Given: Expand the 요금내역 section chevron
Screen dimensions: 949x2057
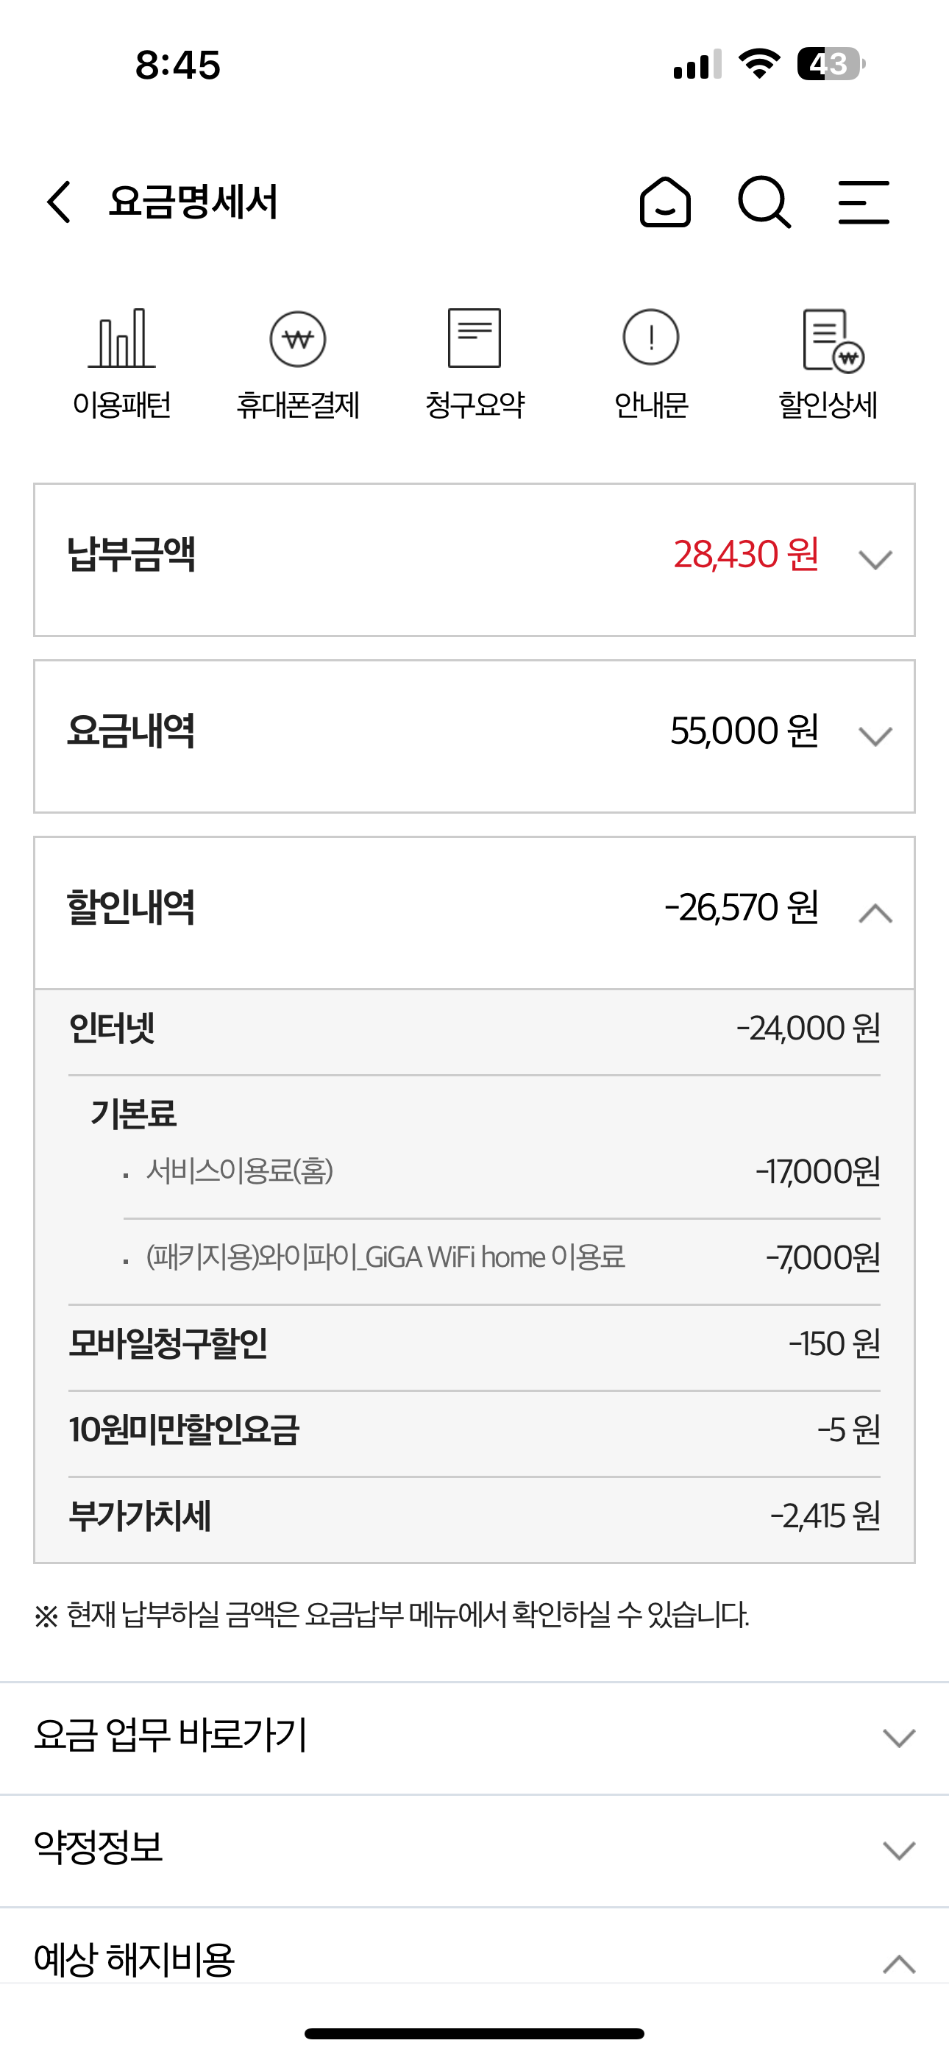Looking at the screenshot, I should [x=875, y=736].
